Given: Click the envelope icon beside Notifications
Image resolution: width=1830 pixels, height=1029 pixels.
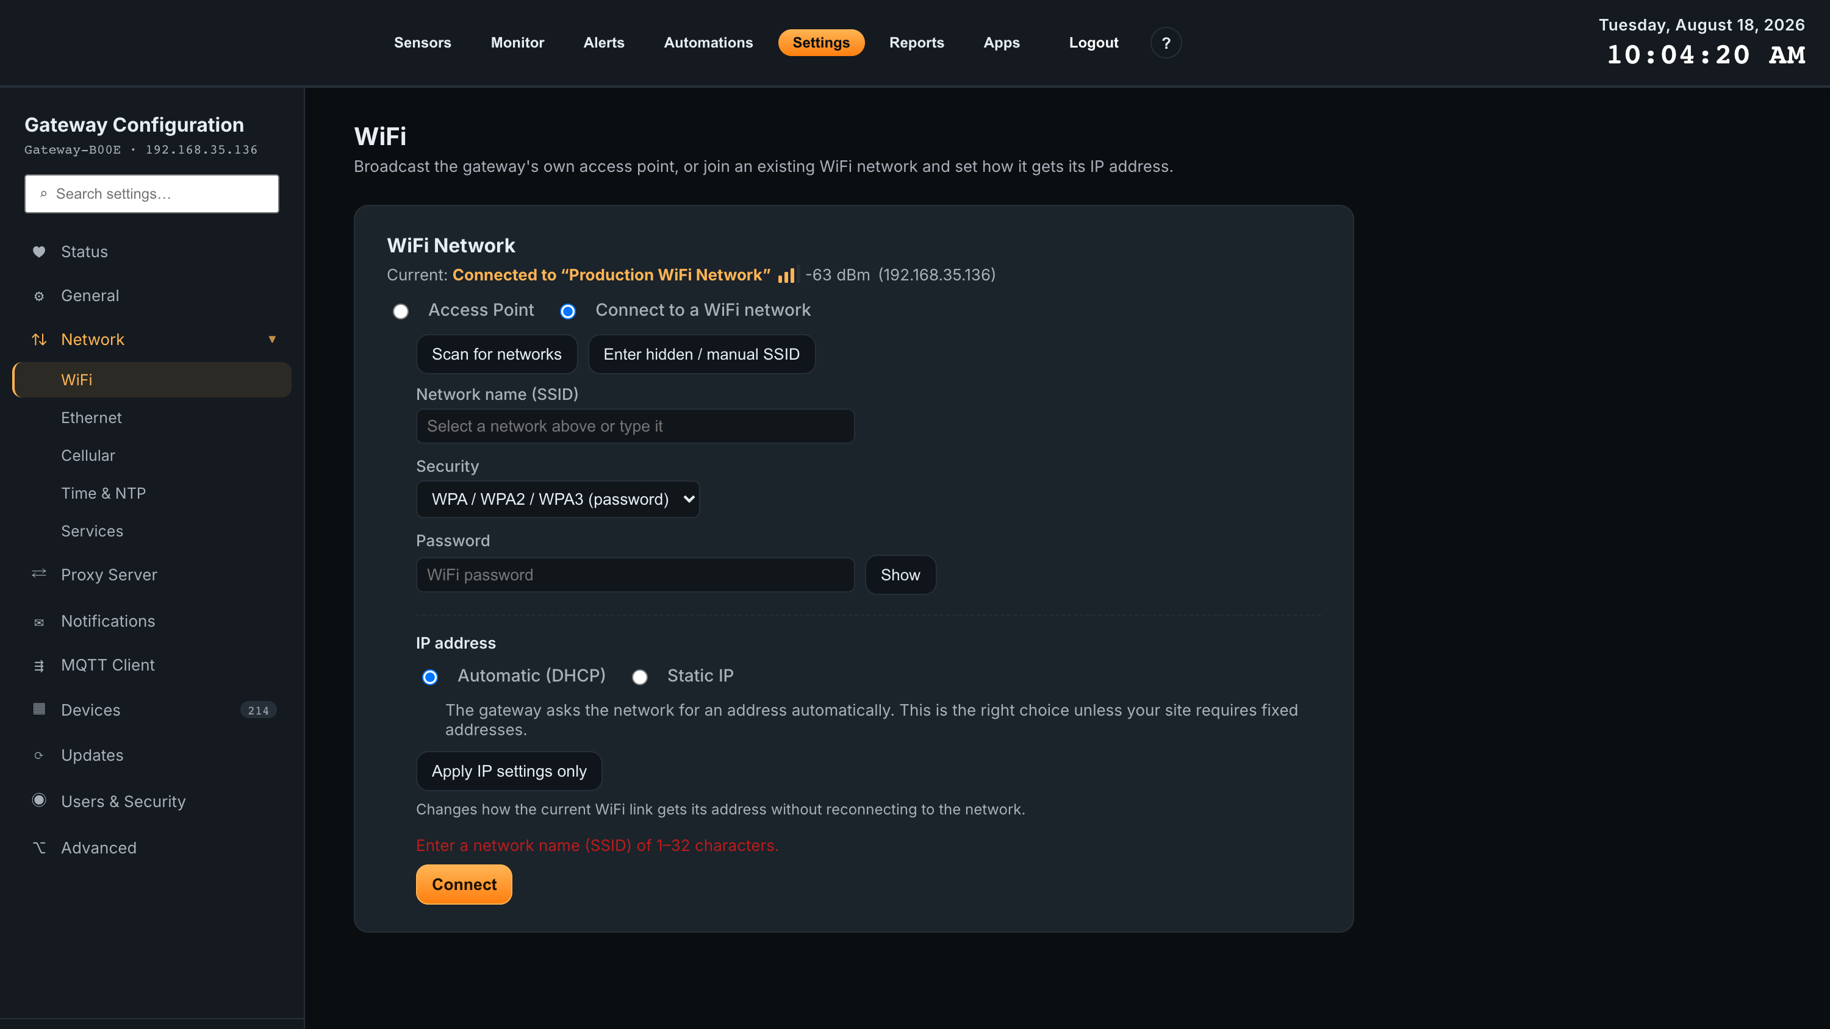Looking at the screenshot, I should click(39, 622).
